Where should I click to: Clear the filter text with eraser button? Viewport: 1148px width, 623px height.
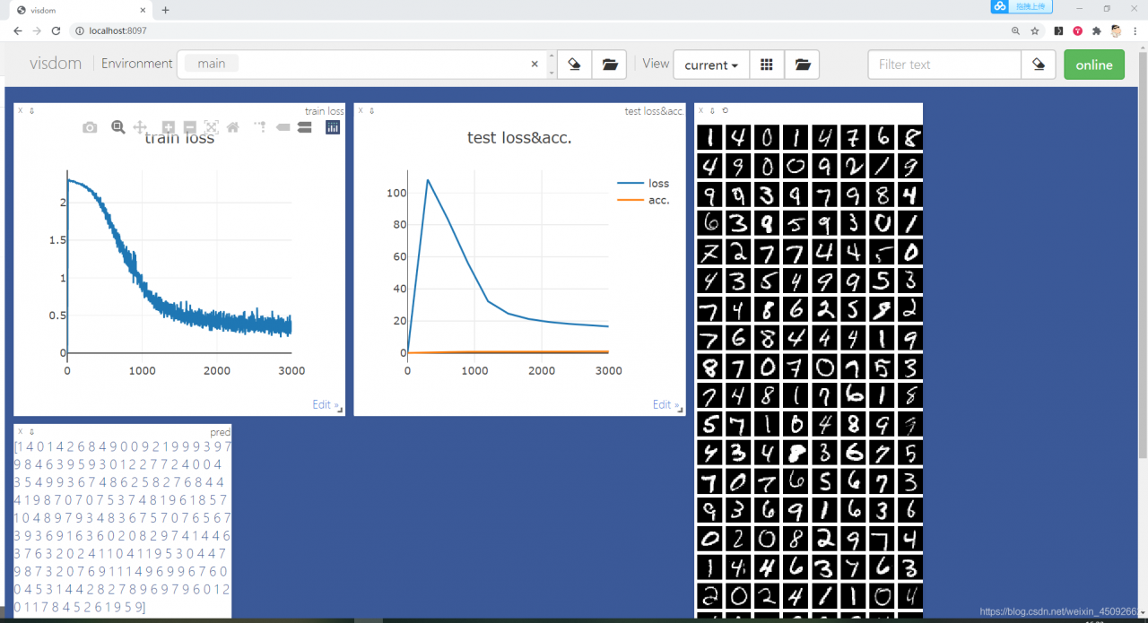pos(1039,65)
